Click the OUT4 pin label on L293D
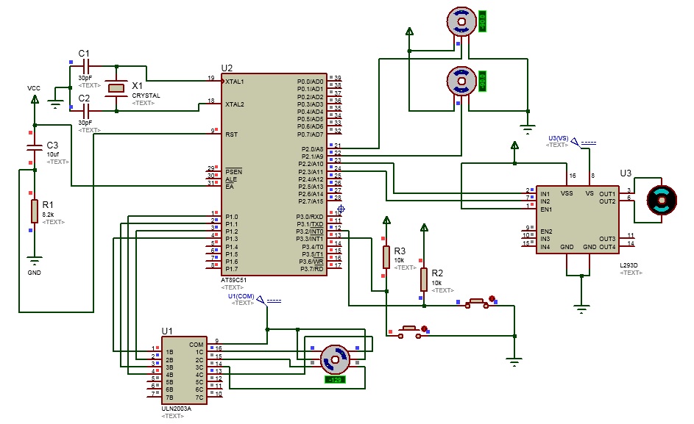Screen dimensions: 694x424 pos(607,247)
